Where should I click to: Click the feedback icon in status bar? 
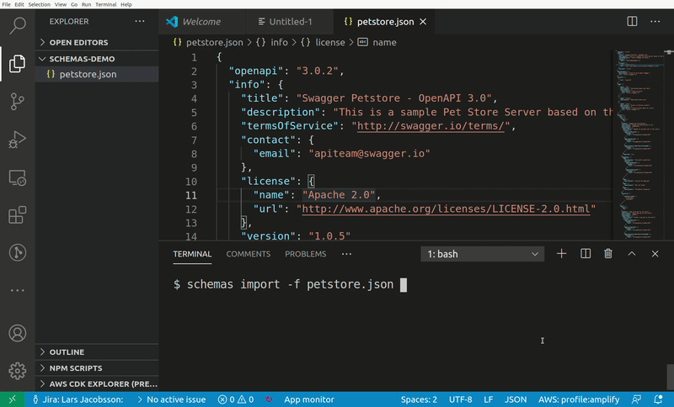coord(636,399)
